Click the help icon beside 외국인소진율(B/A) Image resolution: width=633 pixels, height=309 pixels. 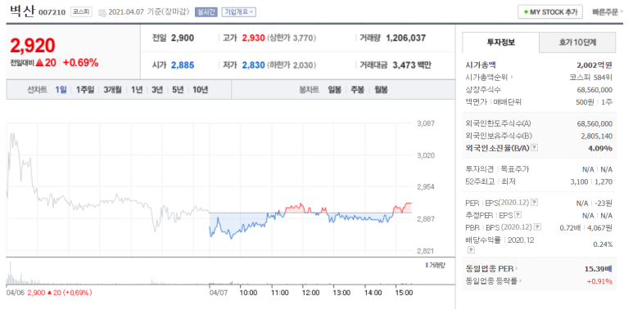(x=534, y=148)
